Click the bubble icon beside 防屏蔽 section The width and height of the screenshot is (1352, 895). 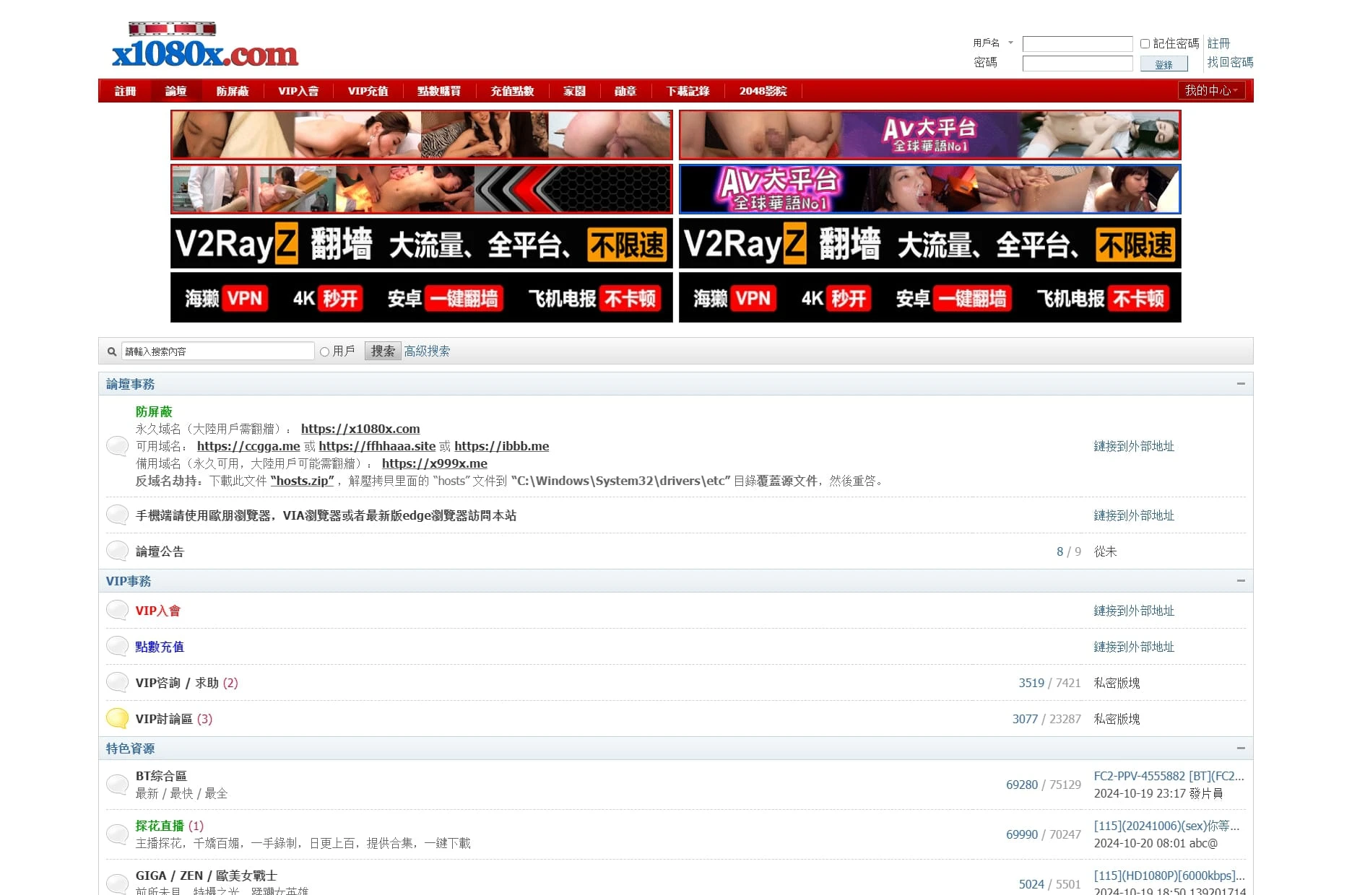coord(117,446)
